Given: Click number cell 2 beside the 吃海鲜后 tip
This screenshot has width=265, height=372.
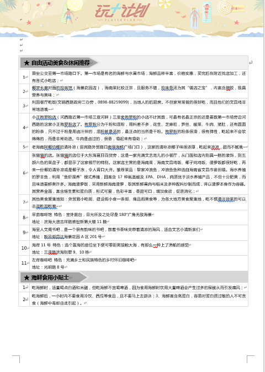Looking at the screenshot, I should (24, 299).
